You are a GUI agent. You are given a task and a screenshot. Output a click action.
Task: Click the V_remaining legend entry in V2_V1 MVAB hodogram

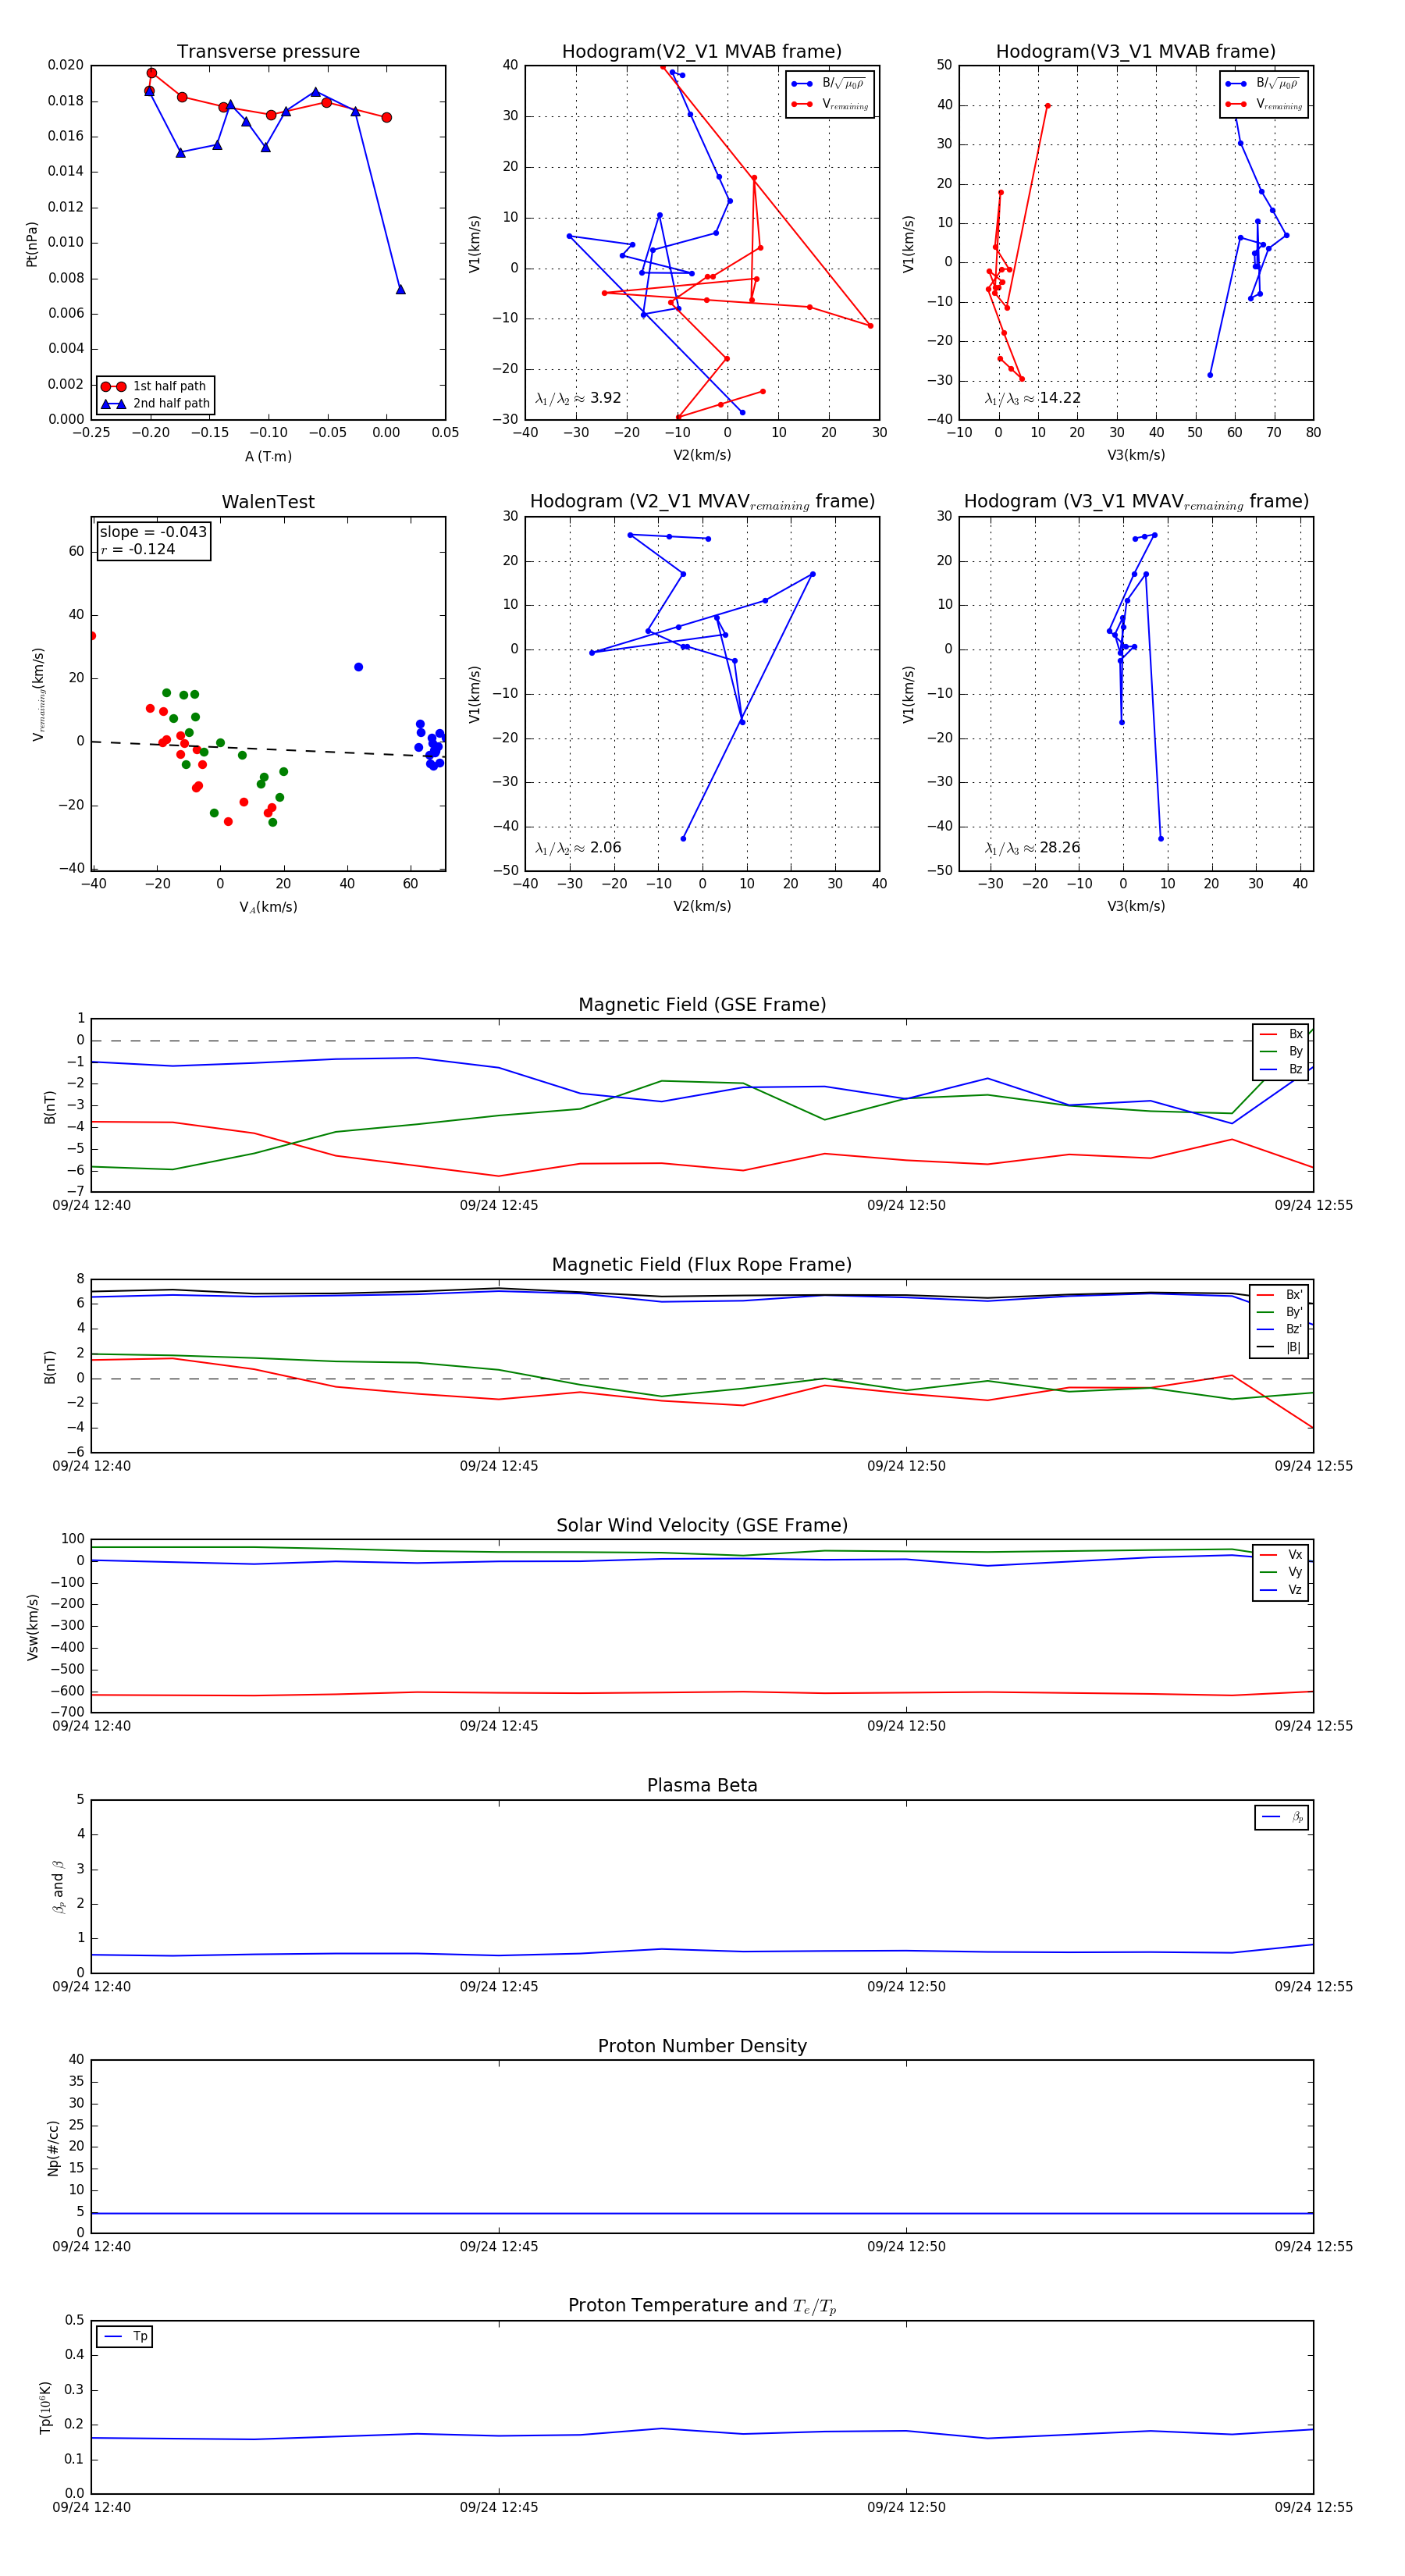(x=830, y=104)
